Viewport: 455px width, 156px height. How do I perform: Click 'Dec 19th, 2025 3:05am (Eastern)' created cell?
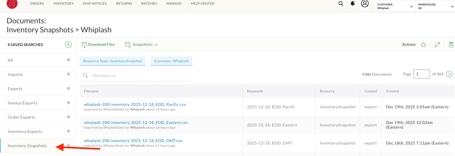417,107
